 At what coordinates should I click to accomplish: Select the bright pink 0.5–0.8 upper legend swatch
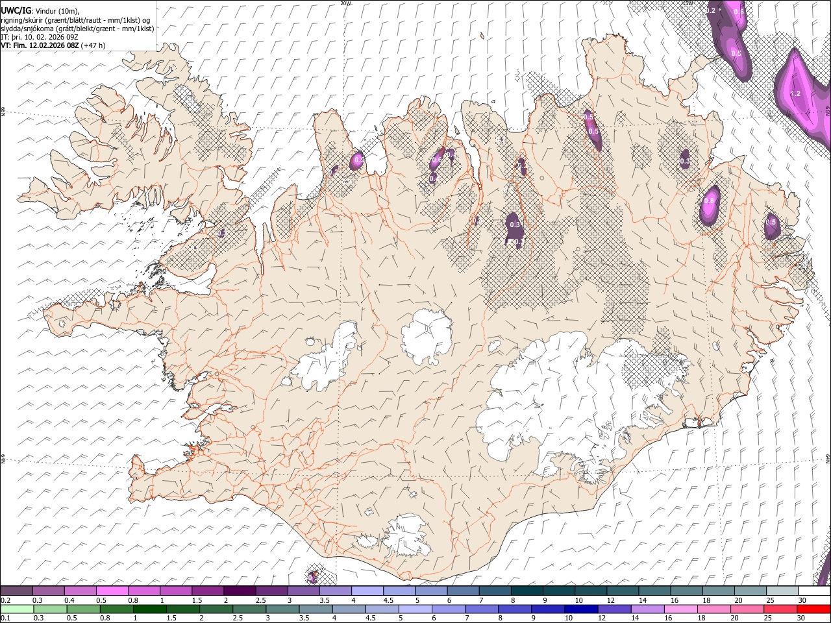pyautogui.click(x=112, y=591)
